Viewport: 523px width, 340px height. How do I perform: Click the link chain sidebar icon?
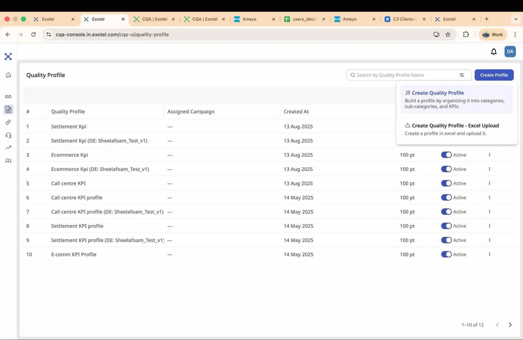click(8, 122)
